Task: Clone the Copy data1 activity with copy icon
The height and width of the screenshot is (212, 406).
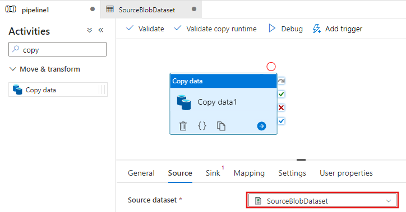Action: [x=221, y=126]
